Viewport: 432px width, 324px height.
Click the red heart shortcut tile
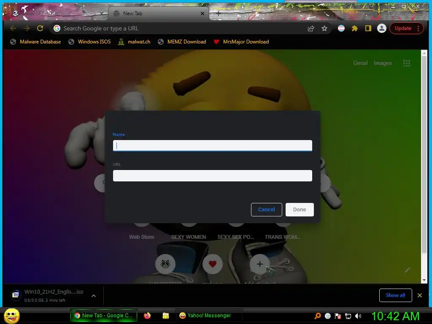(x=213, y=264)
